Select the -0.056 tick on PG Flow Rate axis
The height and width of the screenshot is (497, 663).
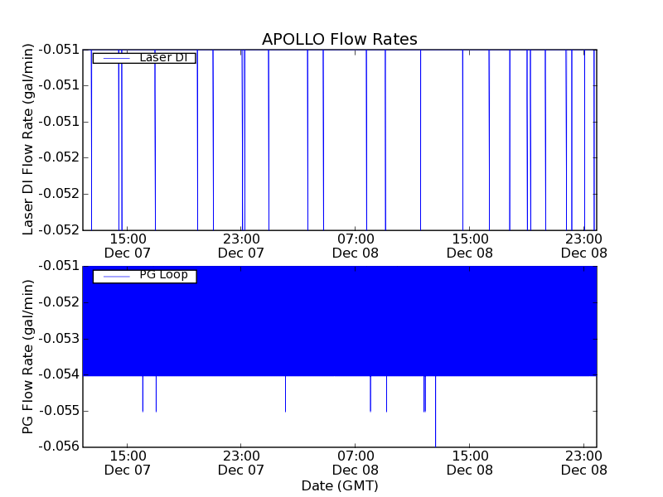[x=59, y=446]
